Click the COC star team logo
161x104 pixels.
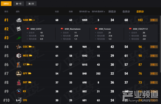click(19, 47)
